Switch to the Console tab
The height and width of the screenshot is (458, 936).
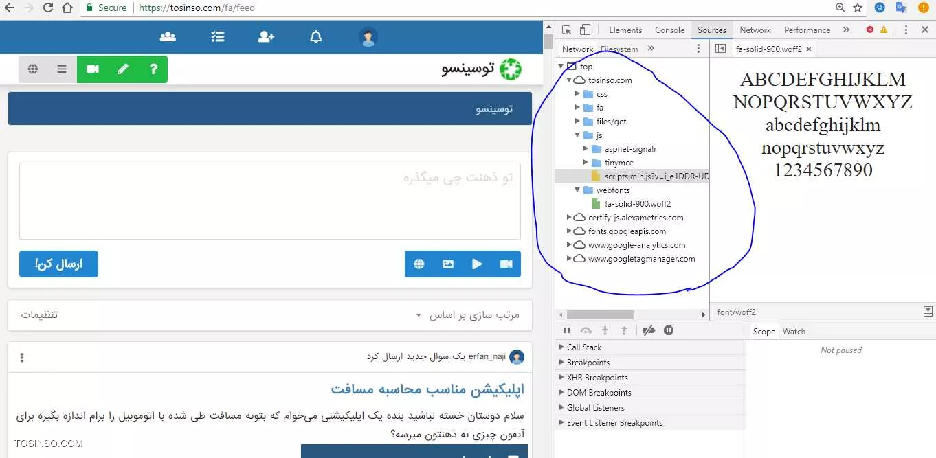[x=669, y=30]
